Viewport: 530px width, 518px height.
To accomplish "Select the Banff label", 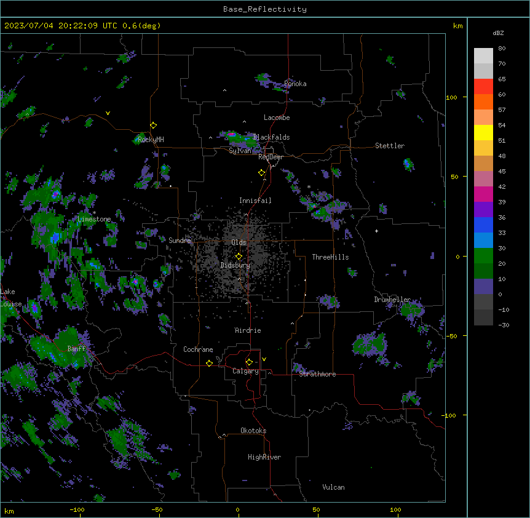I will click(76, 349).
